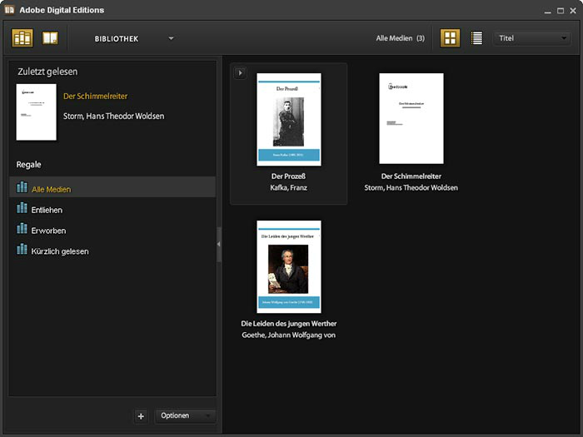583x437 pixels.
Task: Select Die Leiden des jungen Werther cover
Action: point(288,266)
